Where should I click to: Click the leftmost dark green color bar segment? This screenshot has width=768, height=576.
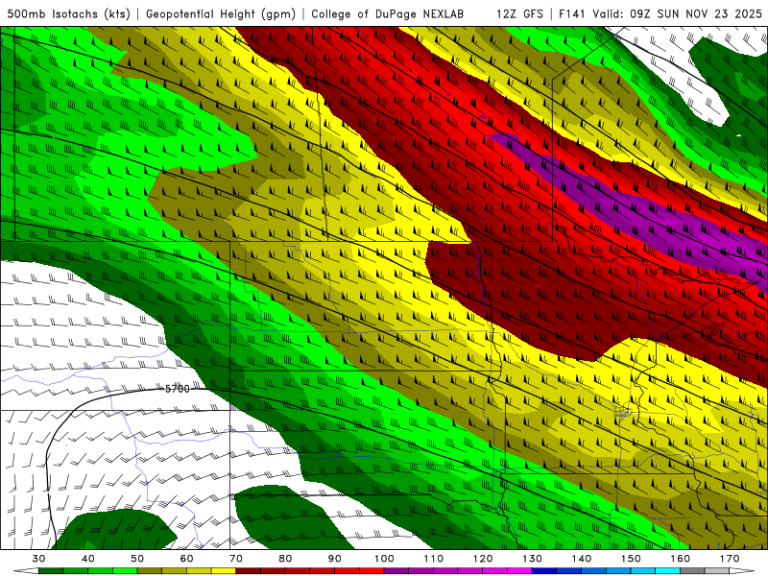pos(51,571)
